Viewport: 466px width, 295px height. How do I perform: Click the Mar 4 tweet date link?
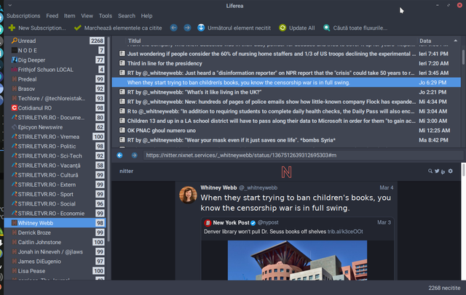[387, 187]
